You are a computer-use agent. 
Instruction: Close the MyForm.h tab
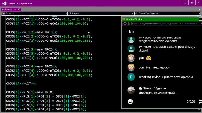coord(19,9)
